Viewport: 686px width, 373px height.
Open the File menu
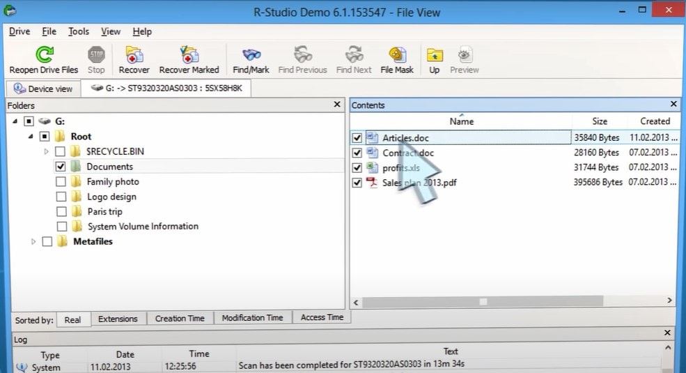49,31
